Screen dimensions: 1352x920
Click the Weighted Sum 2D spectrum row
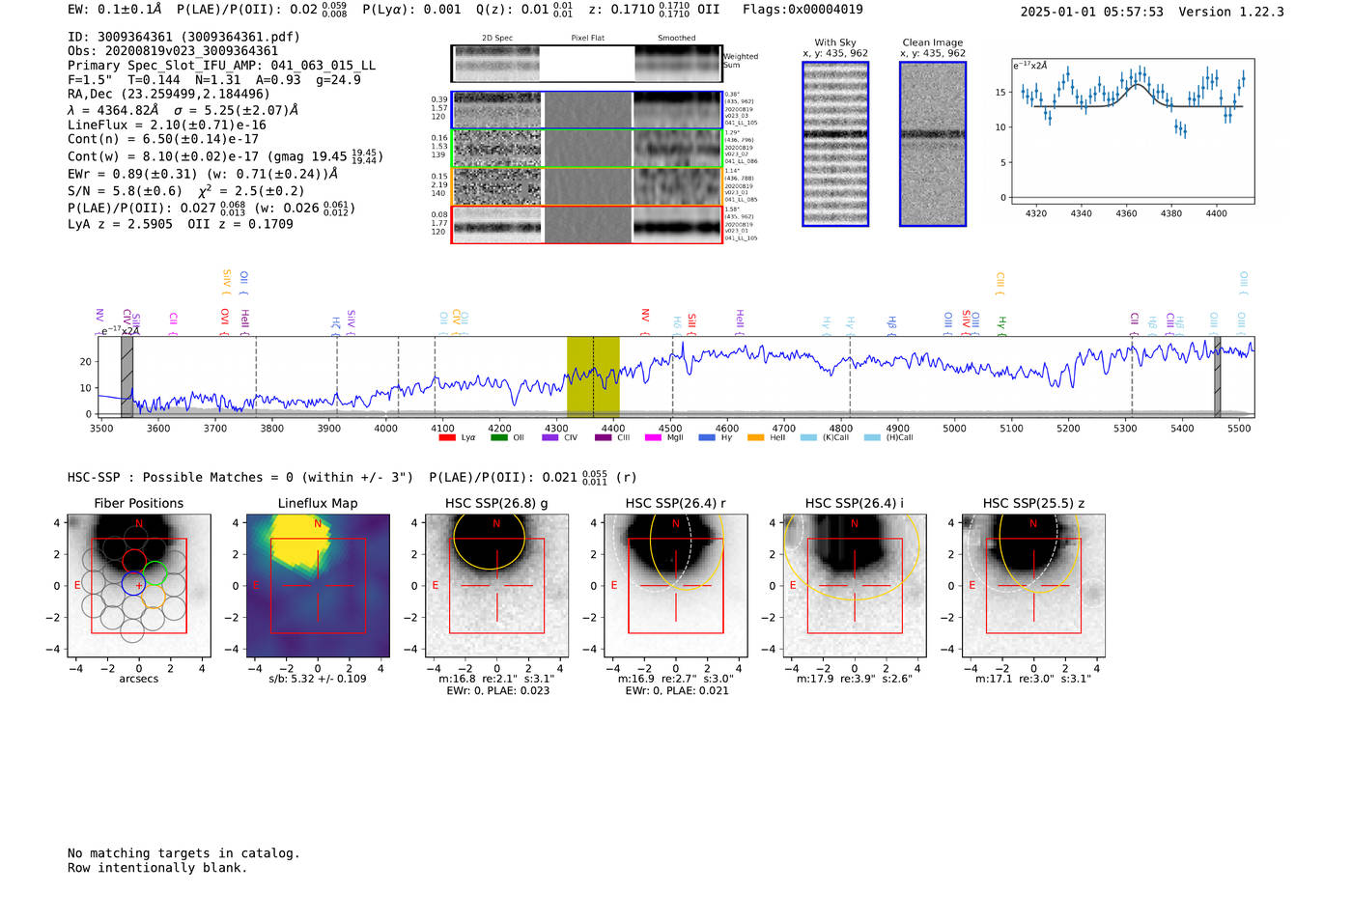coord(586,64)
